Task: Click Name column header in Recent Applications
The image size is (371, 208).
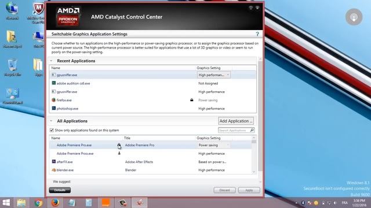Action: tap(56, 68)
